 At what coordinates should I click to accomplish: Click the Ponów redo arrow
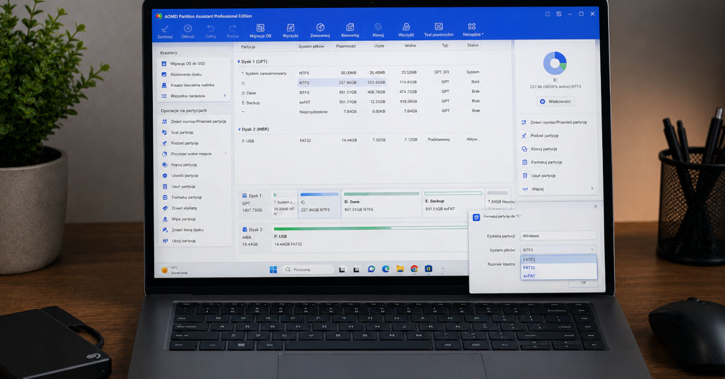point(233,28)
